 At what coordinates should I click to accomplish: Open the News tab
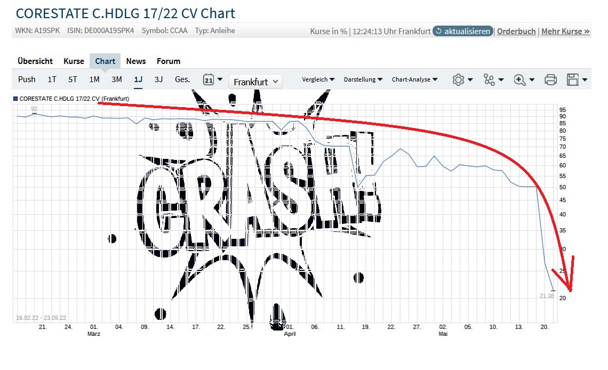tap(136, 61)
